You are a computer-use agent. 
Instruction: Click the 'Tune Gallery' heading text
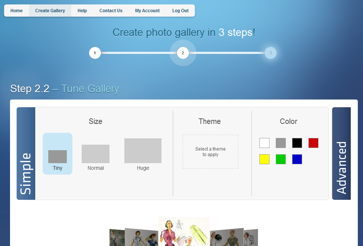coord(90,89)
